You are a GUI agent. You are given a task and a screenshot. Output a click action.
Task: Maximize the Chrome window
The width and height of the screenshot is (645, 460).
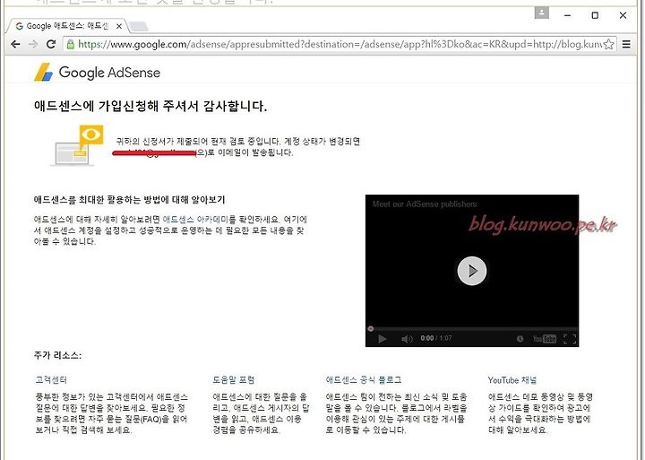click(595, 15)
